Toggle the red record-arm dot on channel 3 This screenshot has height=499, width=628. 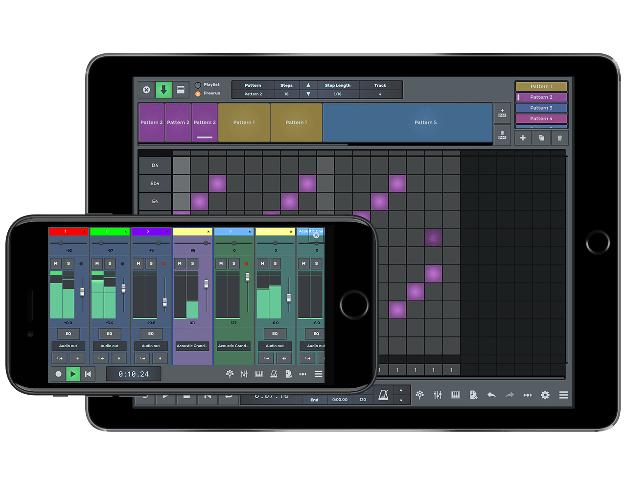pos(163,264)
